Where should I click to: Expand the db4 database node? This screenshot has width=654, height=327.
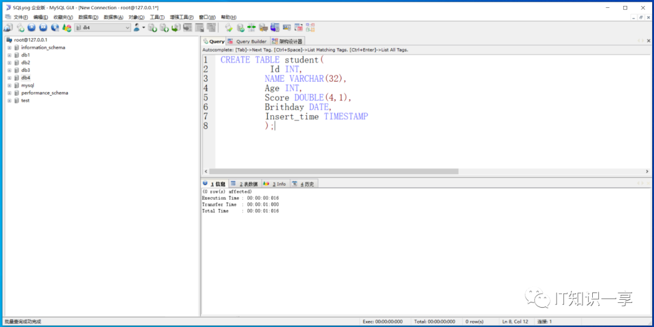click(9, 78)
